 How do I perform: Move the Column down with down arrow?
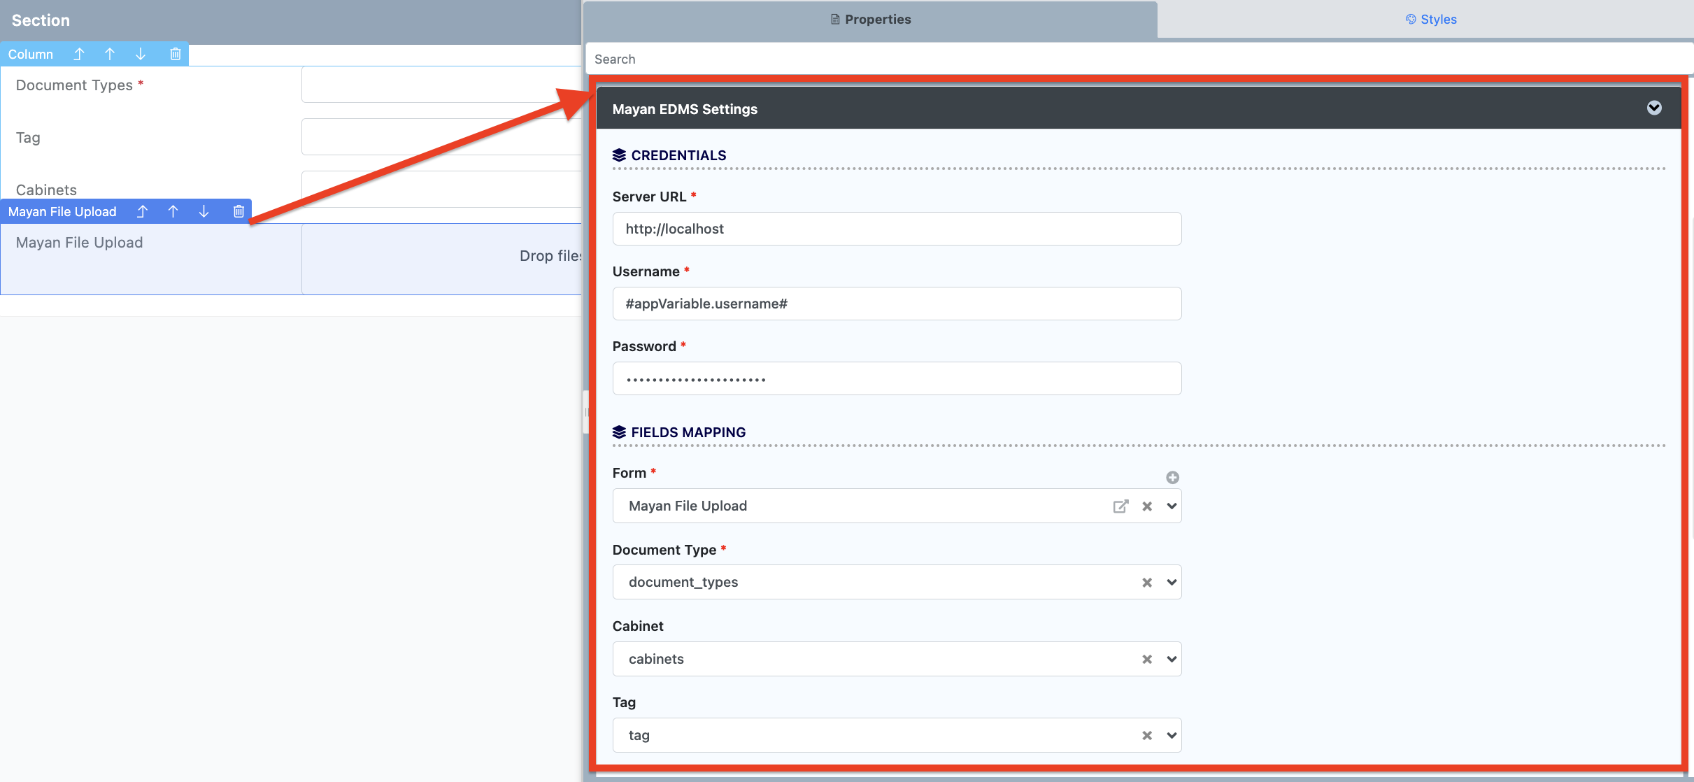[141, 54]
